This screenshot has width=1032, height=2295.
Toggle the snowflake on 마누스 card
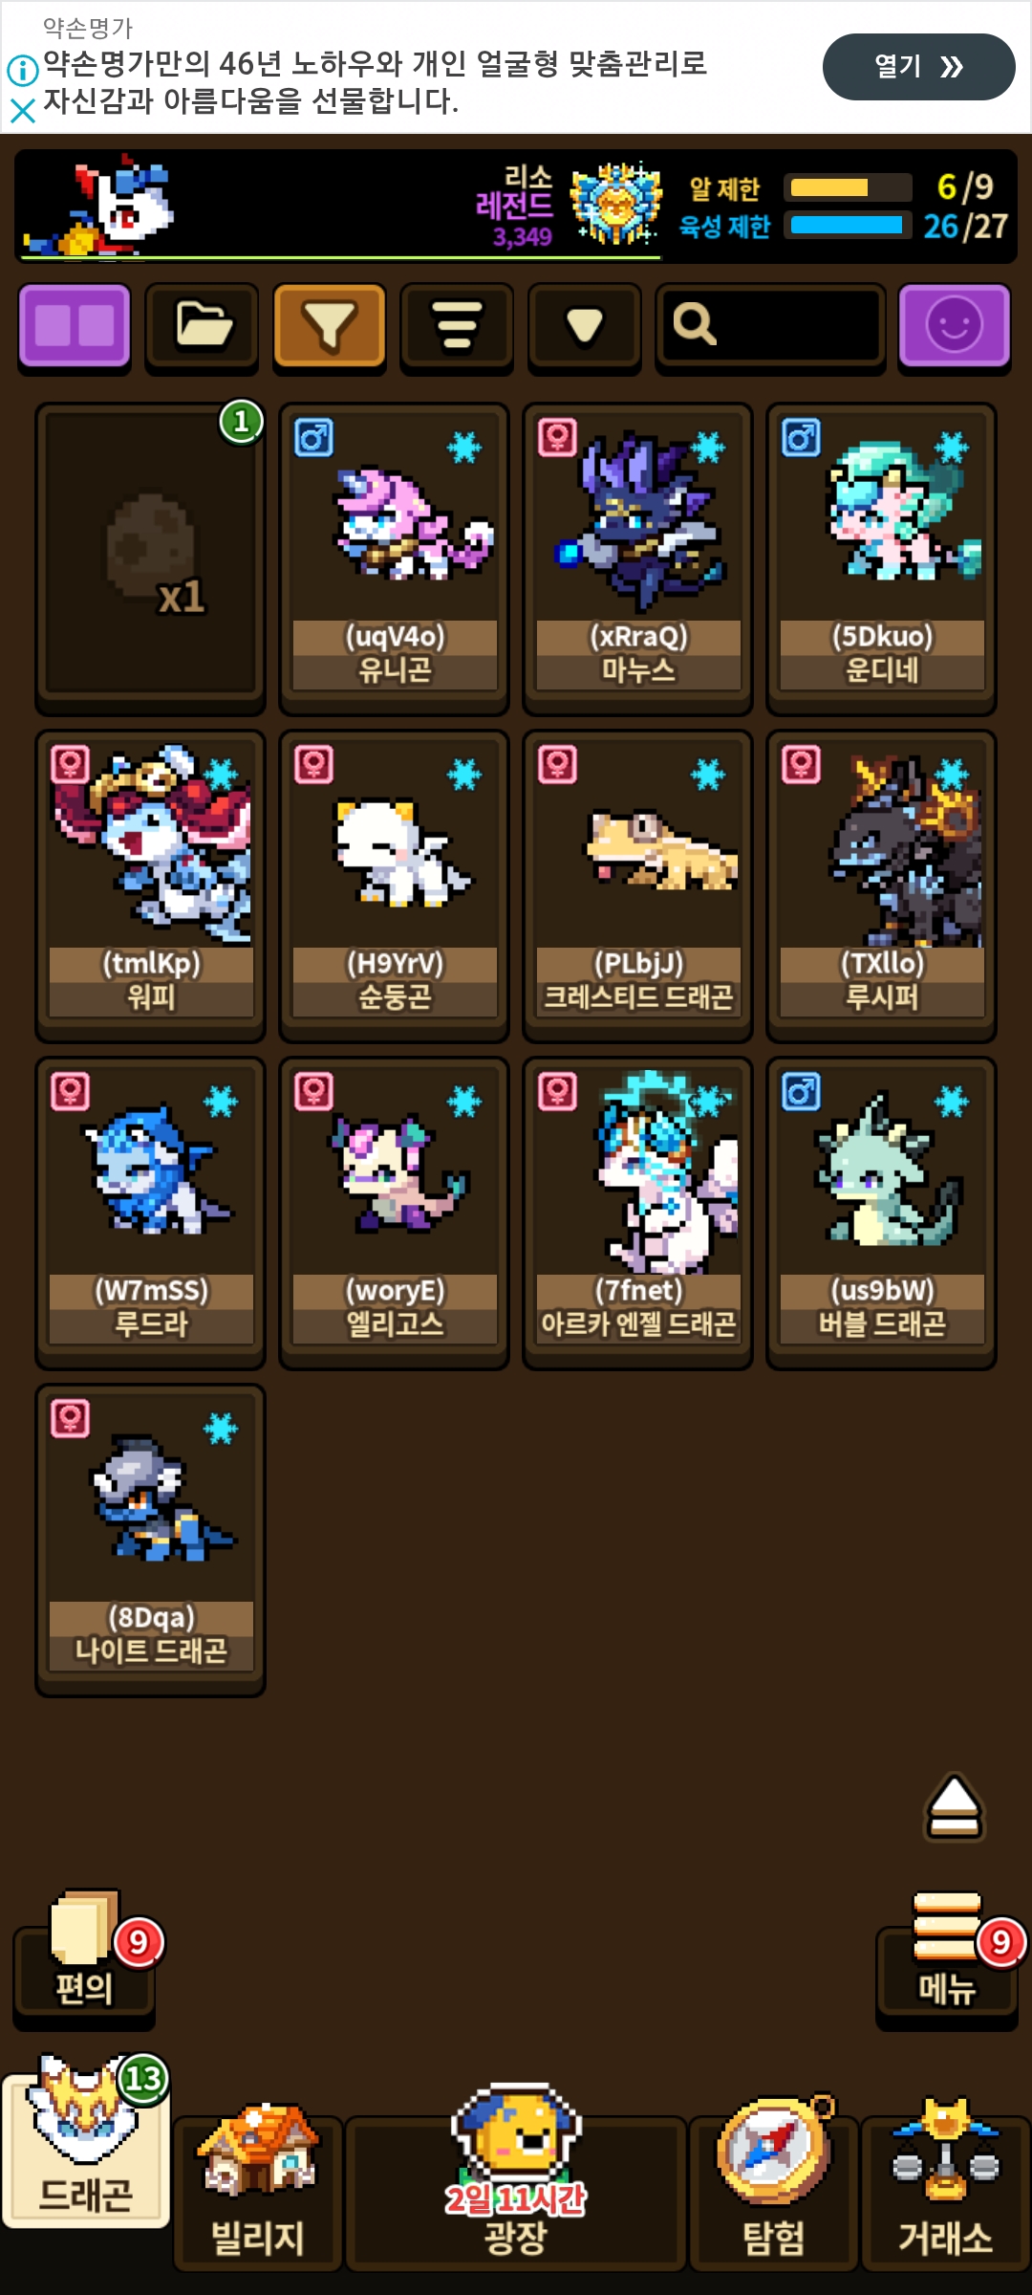tap(709, 447)
